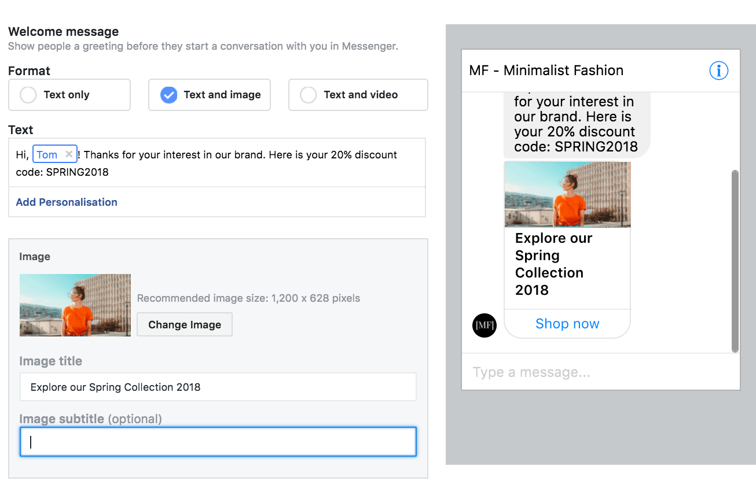Image resolution: width=756 pixels, height=496 pixels.
Task: Click the preview card title Explore our Spring Collection
Action: pos(553,264)
